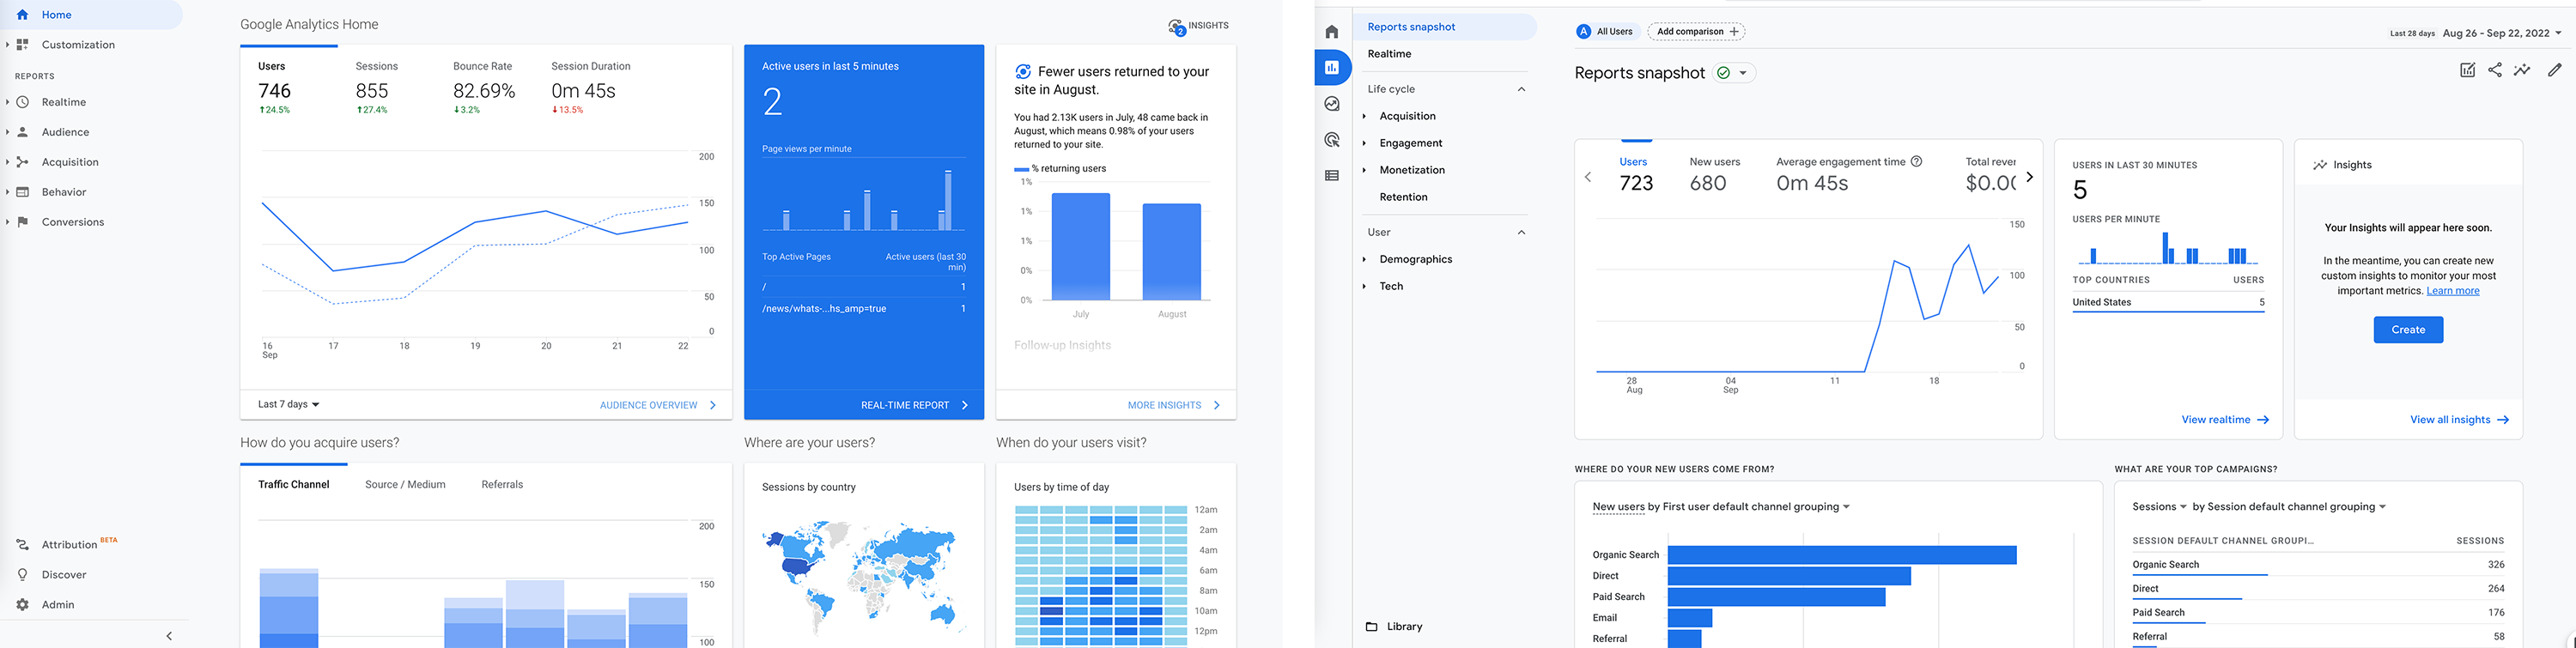This screenshot has width=2576, height=648.
Task: Open the Last 7 days dropdown
Action: pyautogui.click(x=288, y=405)
